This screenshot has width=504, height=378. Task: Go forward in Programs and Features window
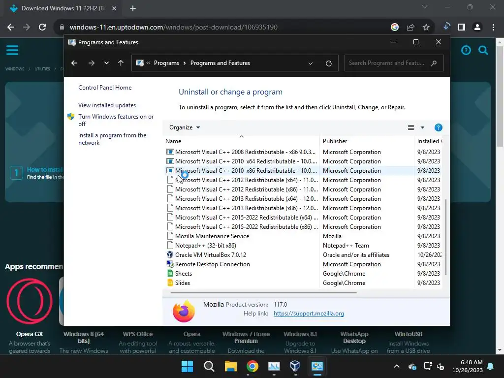pos(92,63)
